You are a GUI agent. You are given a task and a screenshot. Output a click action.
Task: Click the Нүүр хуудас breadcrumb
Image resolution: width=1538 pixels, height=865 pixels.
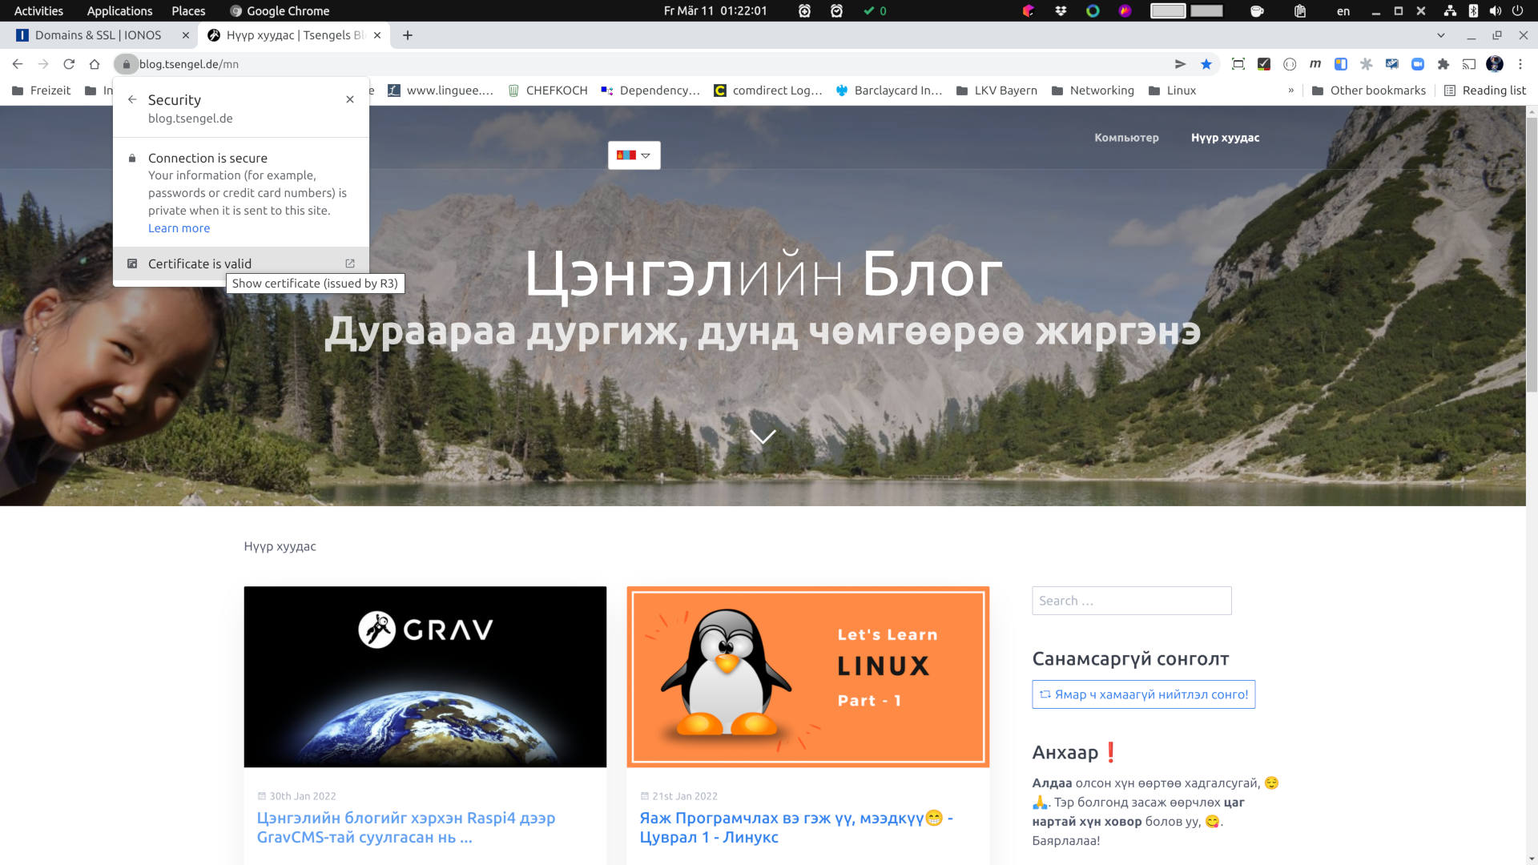280,546
